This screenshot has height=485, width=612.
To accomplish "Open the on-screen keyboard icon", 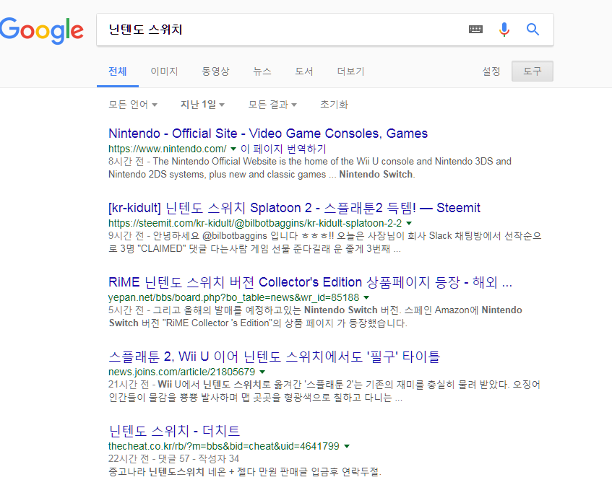I will (x=475, y=30).
